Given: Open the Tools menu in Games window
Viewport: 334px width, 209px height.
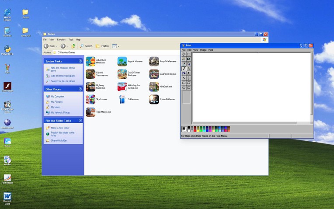Looking at the screenshot, I should pyautogui.click(x=71, y=40).
